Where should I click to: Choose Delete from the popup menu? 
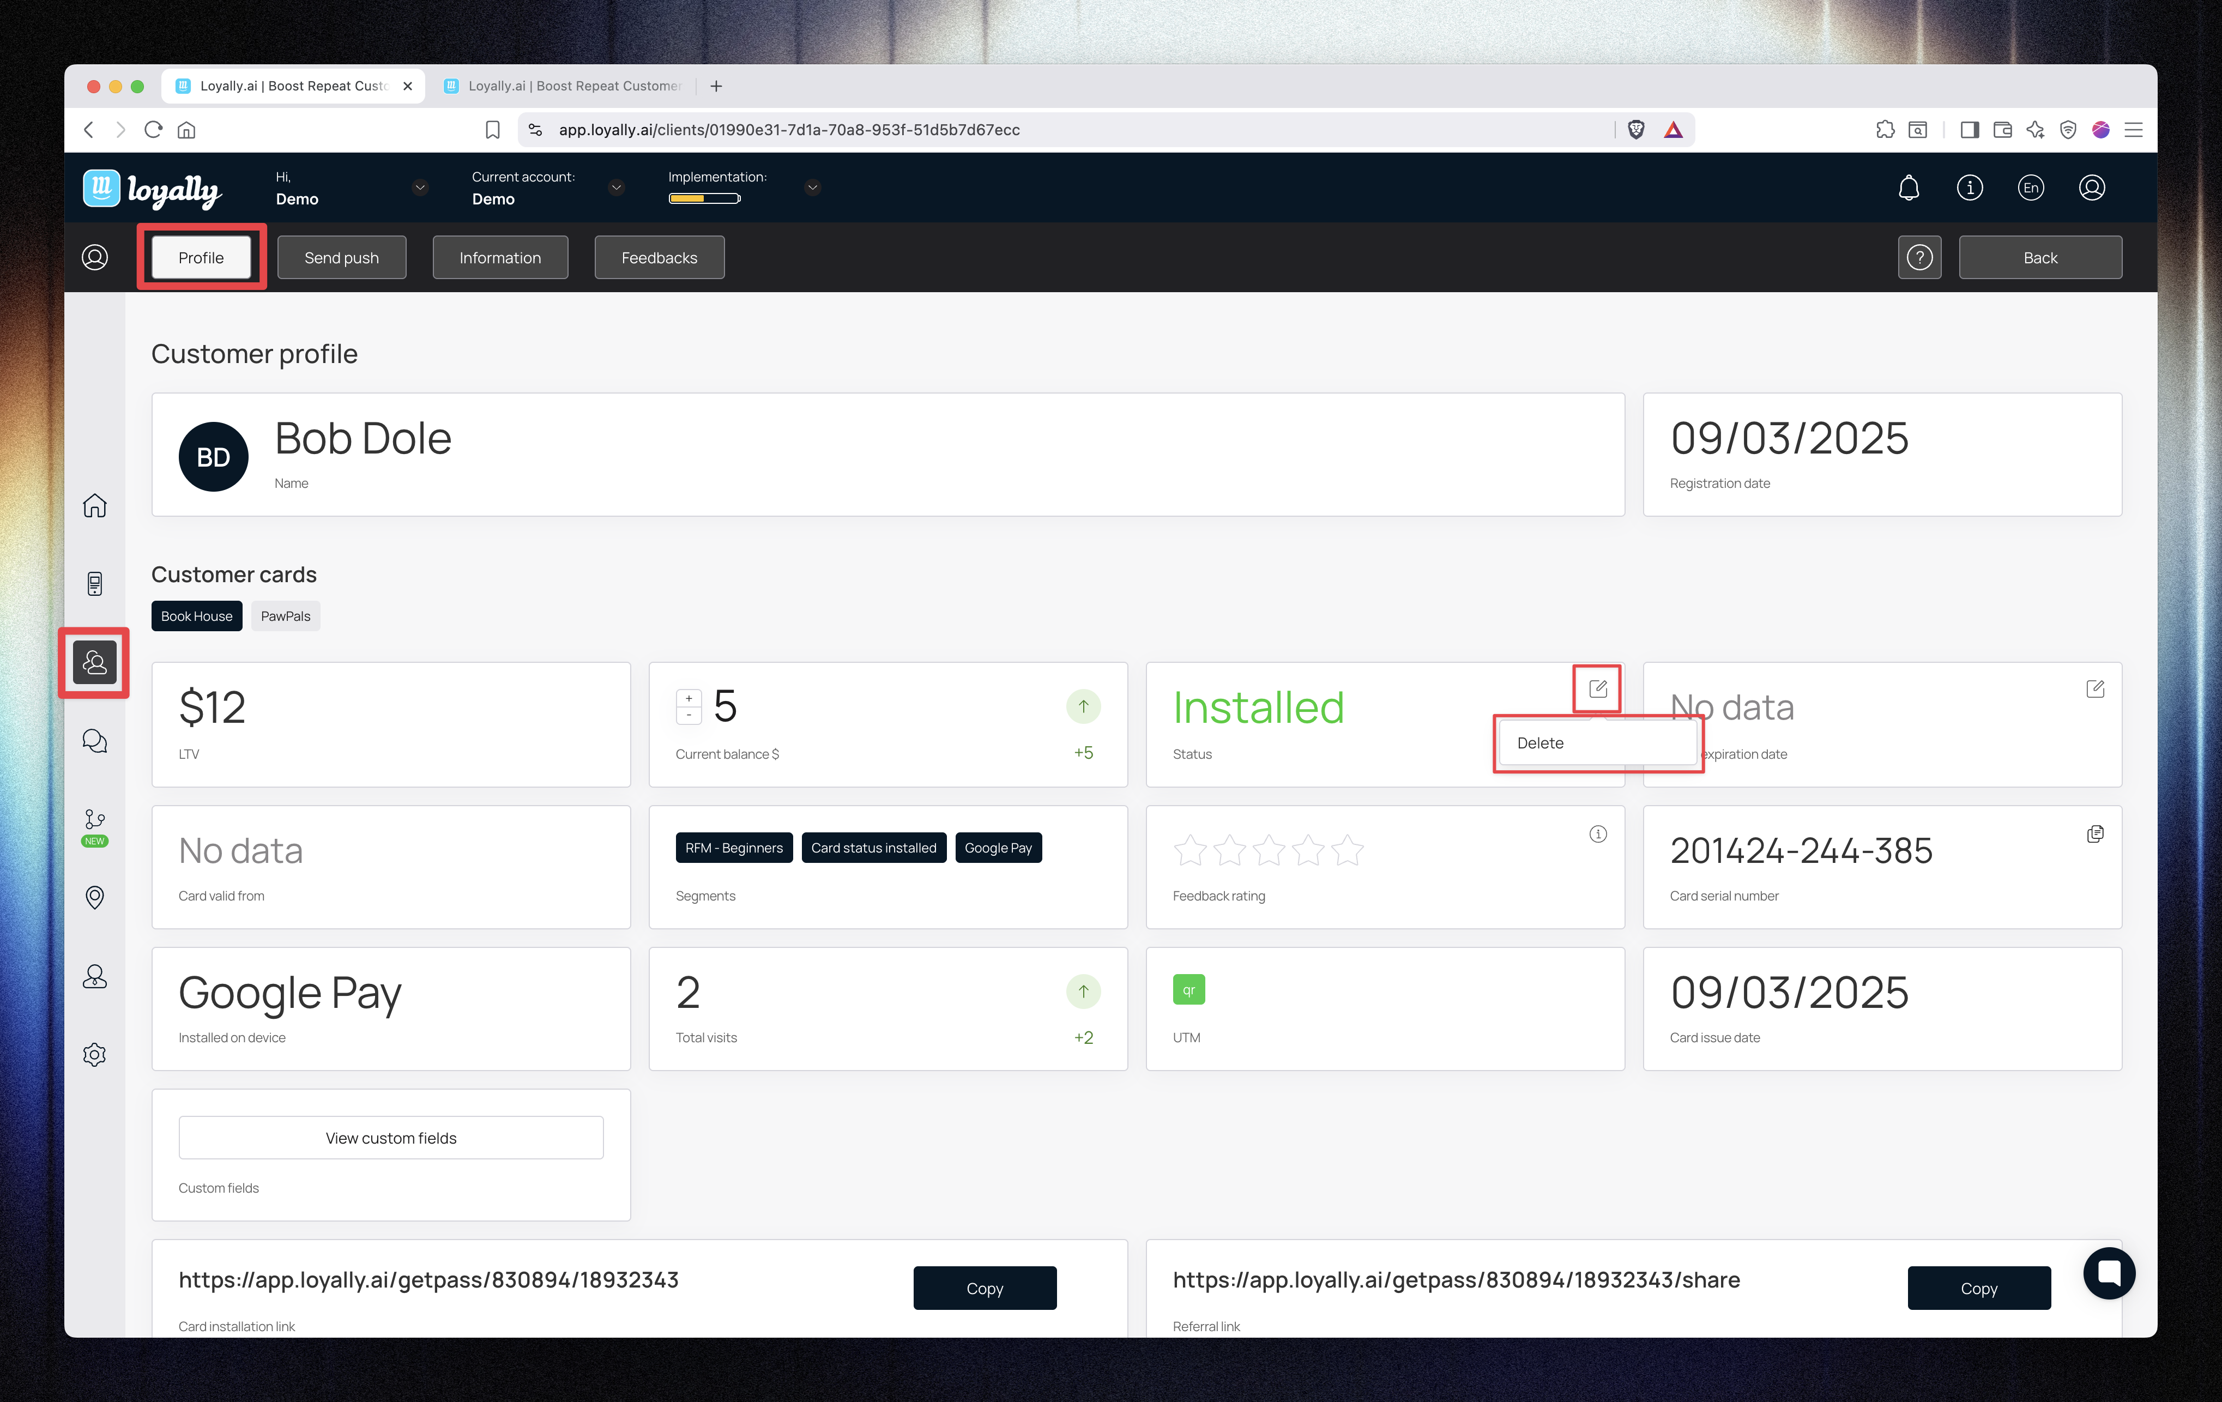pyautogui.click(x=1540, y=743)
